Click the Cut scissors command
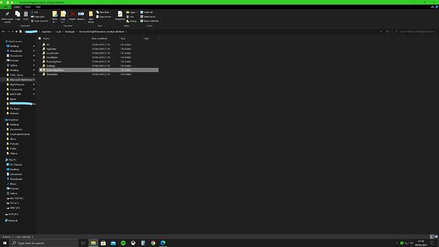439x247 pixels. pos(34,12)
